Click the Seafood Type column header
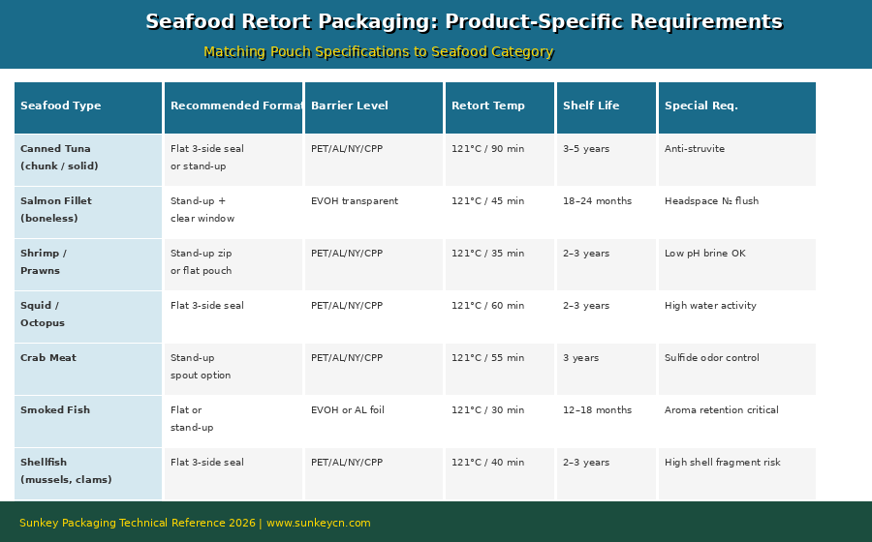 tap(60, 106)
